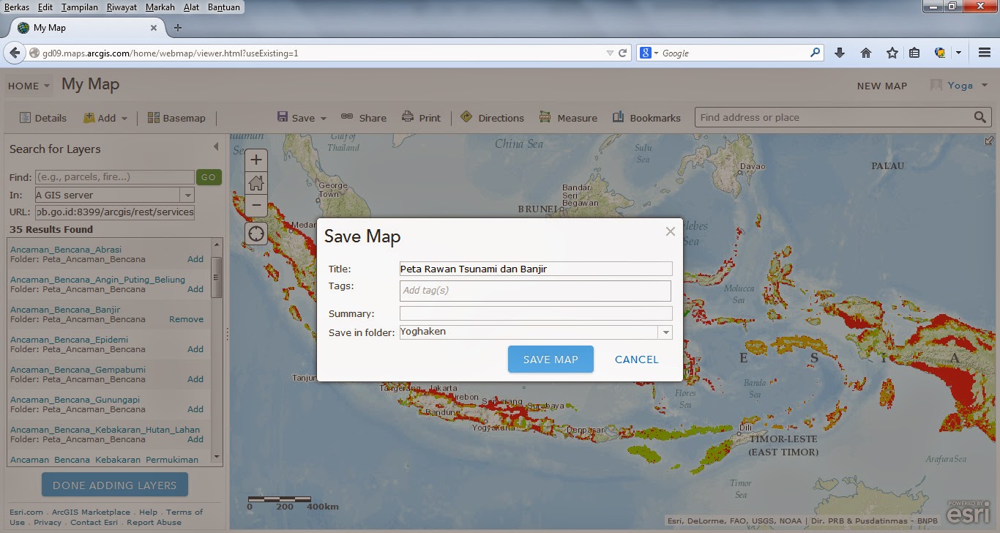
Task: Return to default extent with home icon
Action: 255,182
